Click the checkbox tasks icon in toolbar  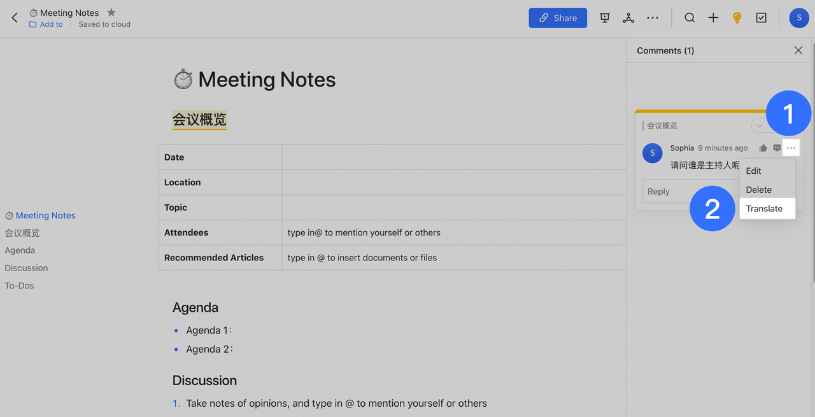tap(761, 18)
